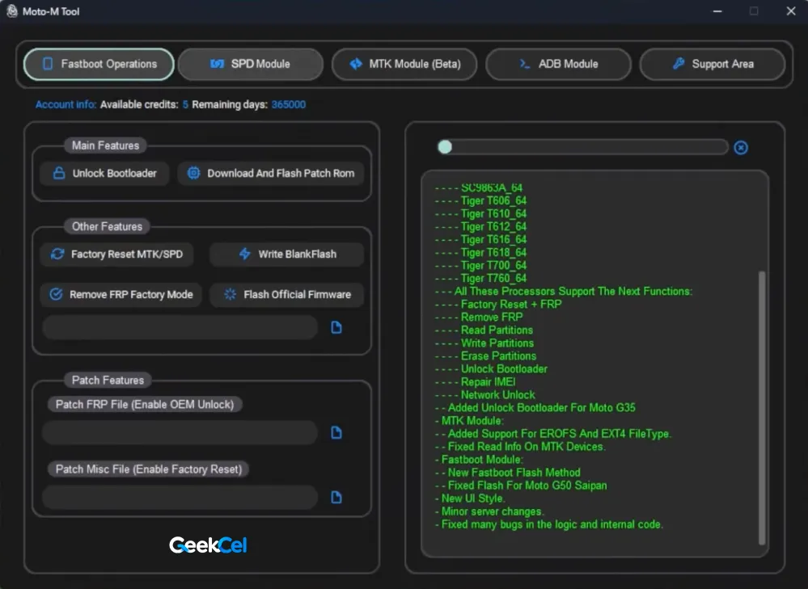Browse file icon for Patch FRP File
The width and height of the screenshot is (808, 589).
336,432
